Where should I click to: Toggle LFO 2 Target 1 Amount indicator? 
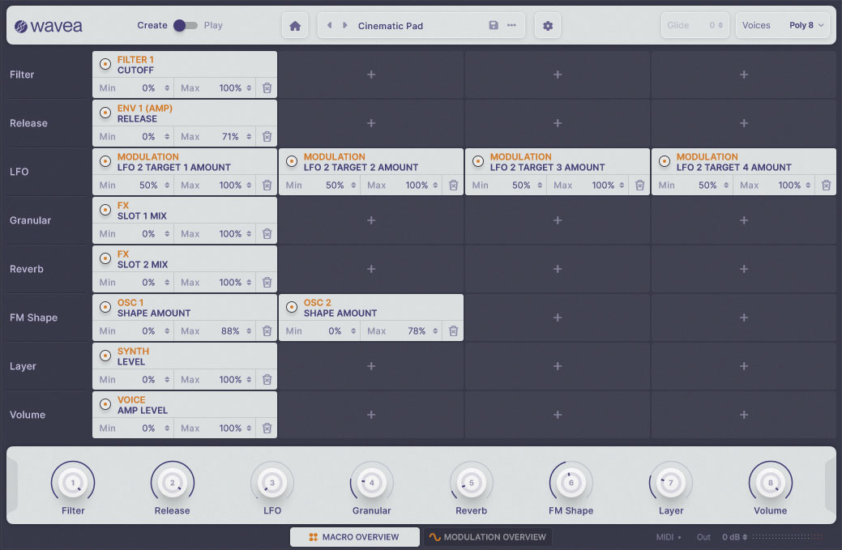point(105,161)
